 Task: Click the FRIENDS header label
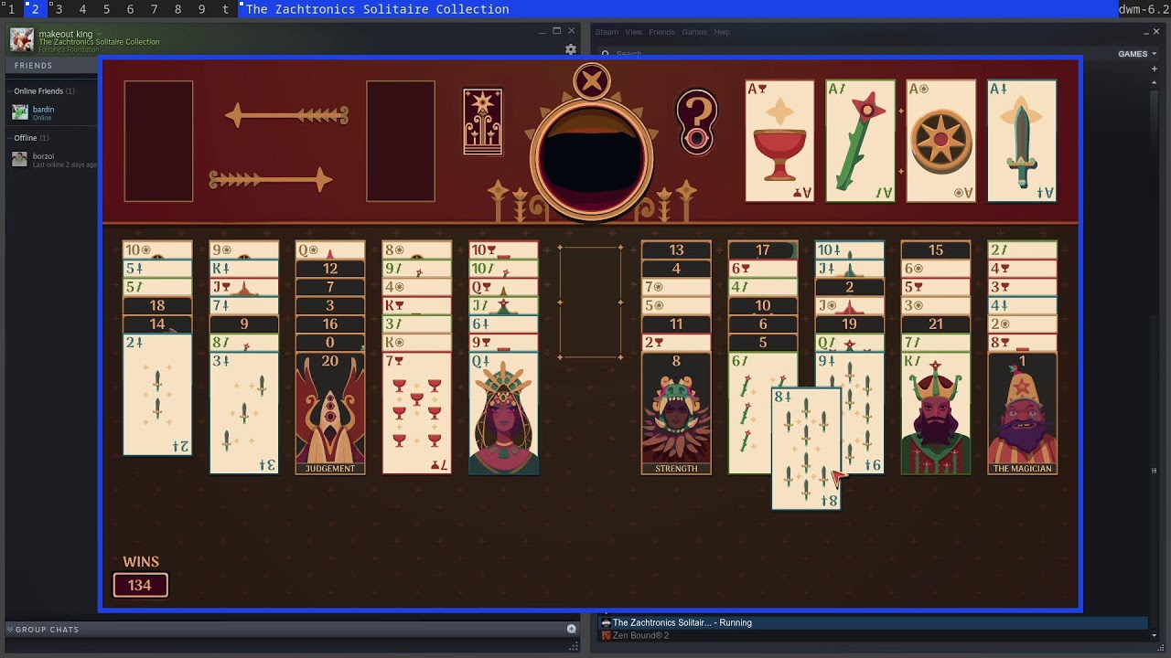[33, 66]
